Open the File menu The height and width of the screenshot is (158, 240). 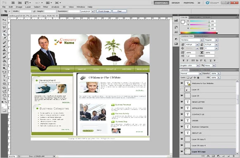coord(4,7)
